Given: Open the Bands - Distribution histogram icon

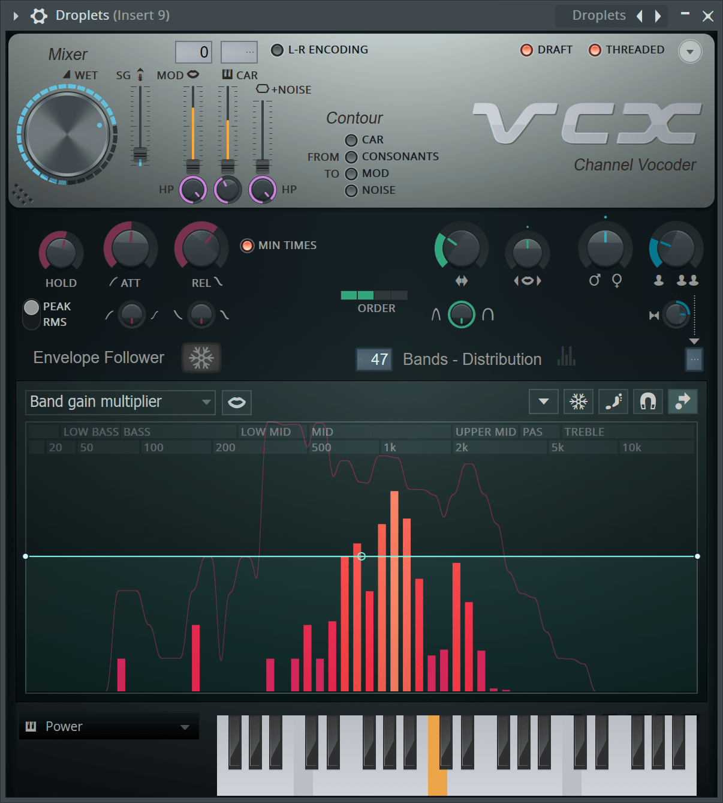Looking at the screenshot, I should click(566, 357).
